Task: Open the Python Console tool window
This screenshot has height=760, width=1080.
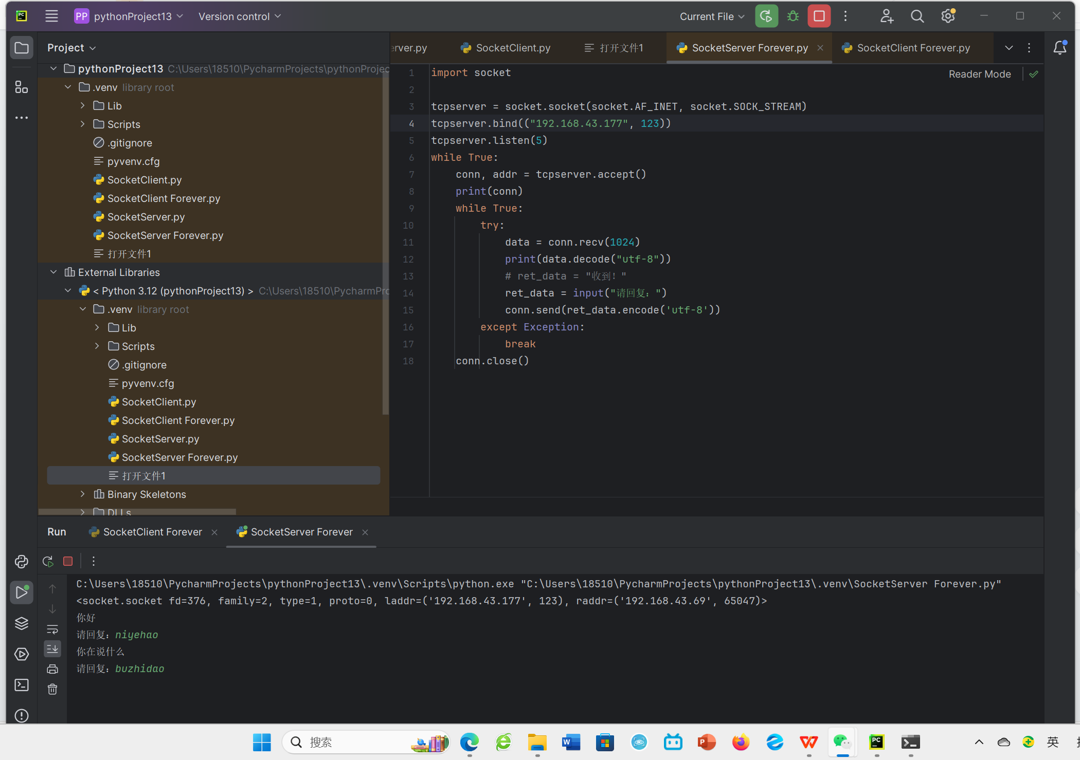Action: click(x=22, y=562)
